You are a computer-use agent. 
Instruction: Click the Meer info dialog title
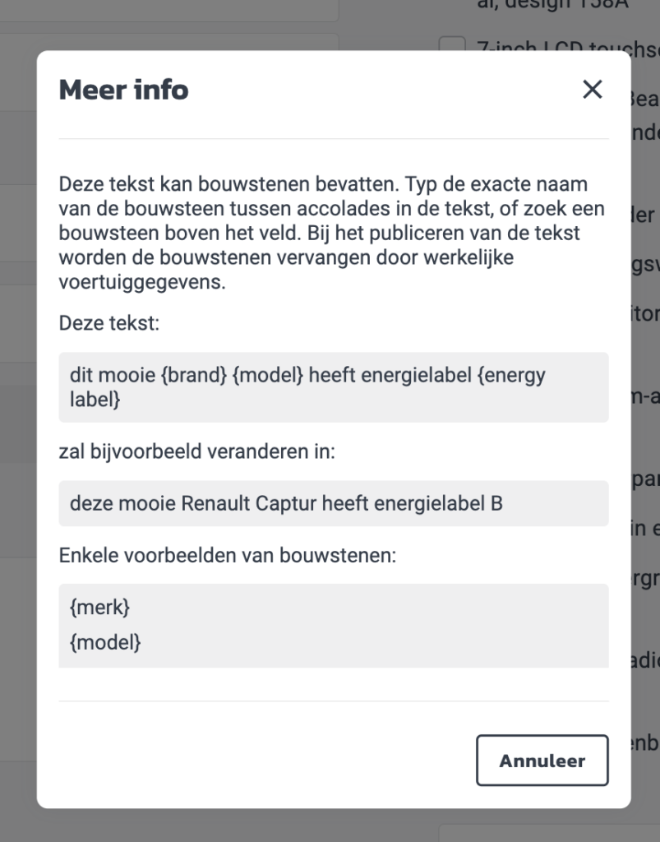point(123,90)
